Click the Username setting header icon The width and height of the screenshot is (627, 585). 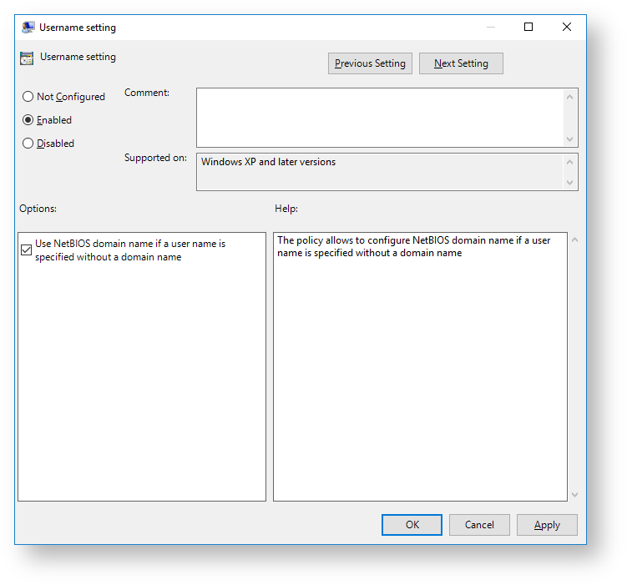28,58
